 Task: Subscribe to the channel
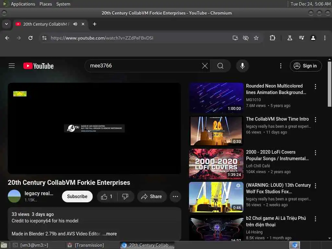click(77, 196)
